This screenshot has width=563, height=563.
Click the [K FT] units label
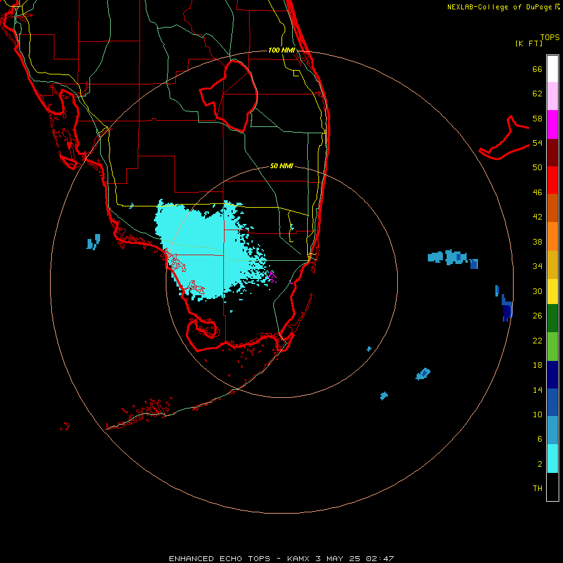pyautogui.click(x=529, y=44)
